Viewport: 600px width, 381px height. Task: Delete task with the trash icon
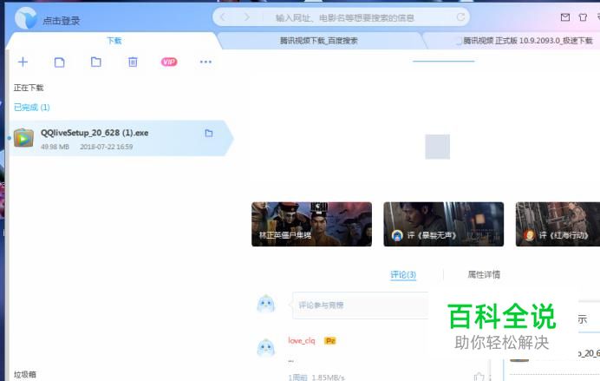[x=133, y=62]
